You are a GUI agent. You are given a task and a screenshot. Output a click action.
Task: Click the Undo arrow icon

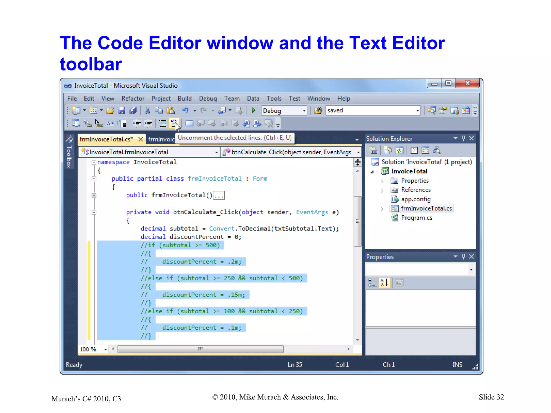click(185, 111)
